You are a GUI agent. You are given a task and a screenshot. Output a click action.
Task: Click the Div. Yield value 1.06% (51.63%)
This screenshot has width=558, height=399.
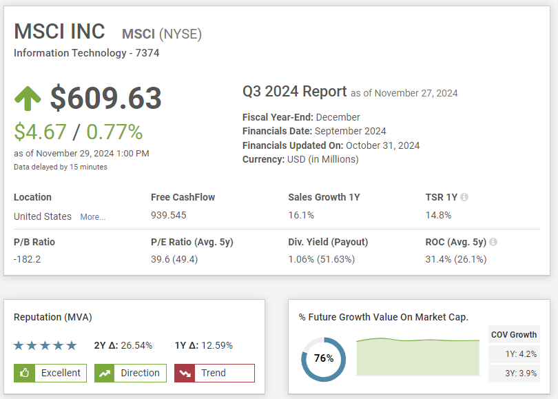(322, 259)
